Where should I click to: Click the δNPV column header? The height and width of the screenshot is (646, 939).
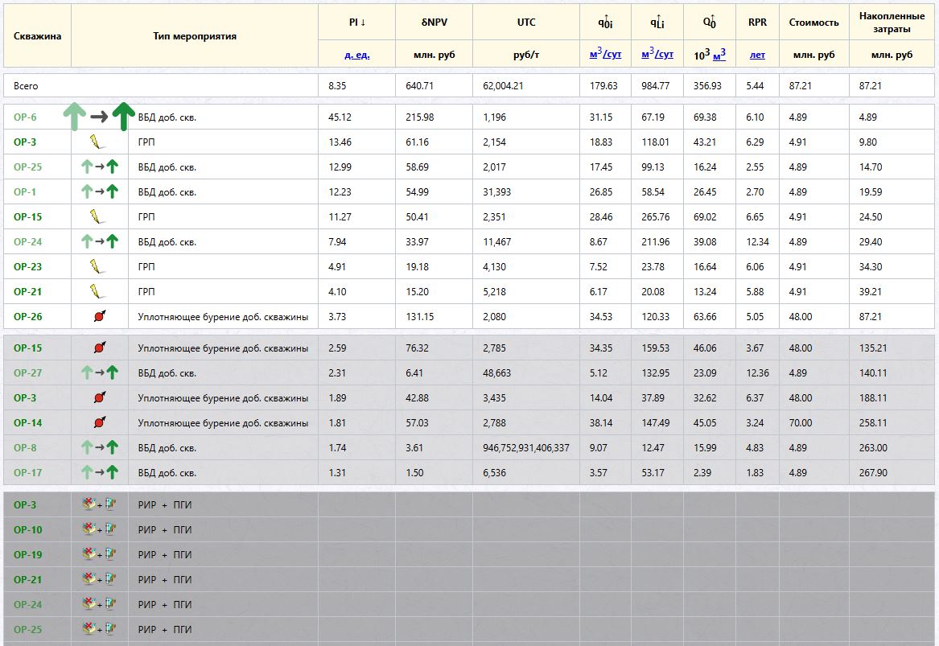coord(434,23)
